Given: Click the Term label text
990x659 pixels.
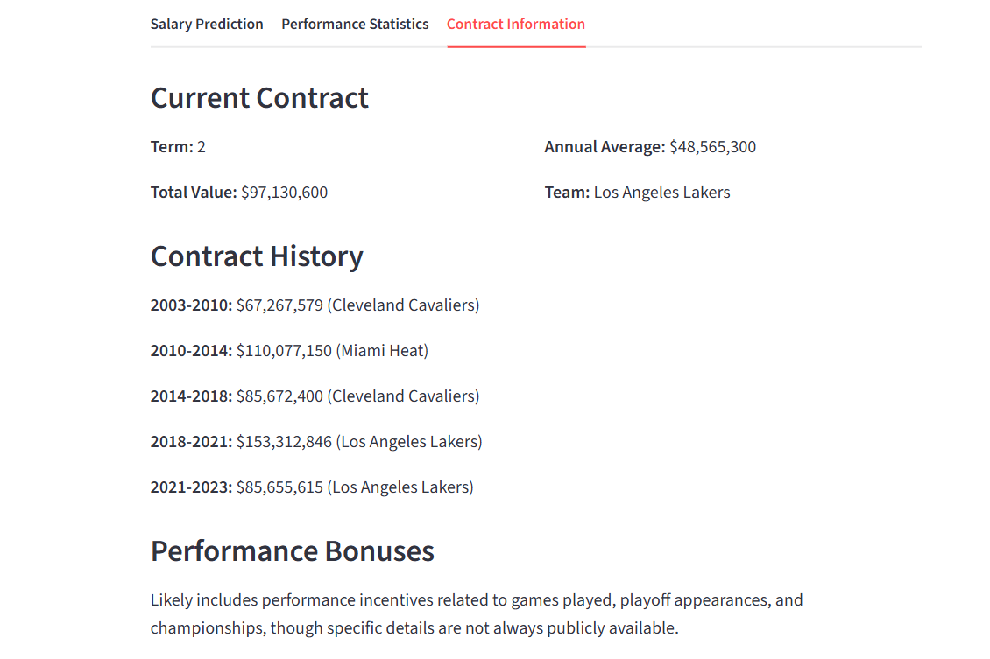Looking at the screenshot, I should (x=171, y=147).
